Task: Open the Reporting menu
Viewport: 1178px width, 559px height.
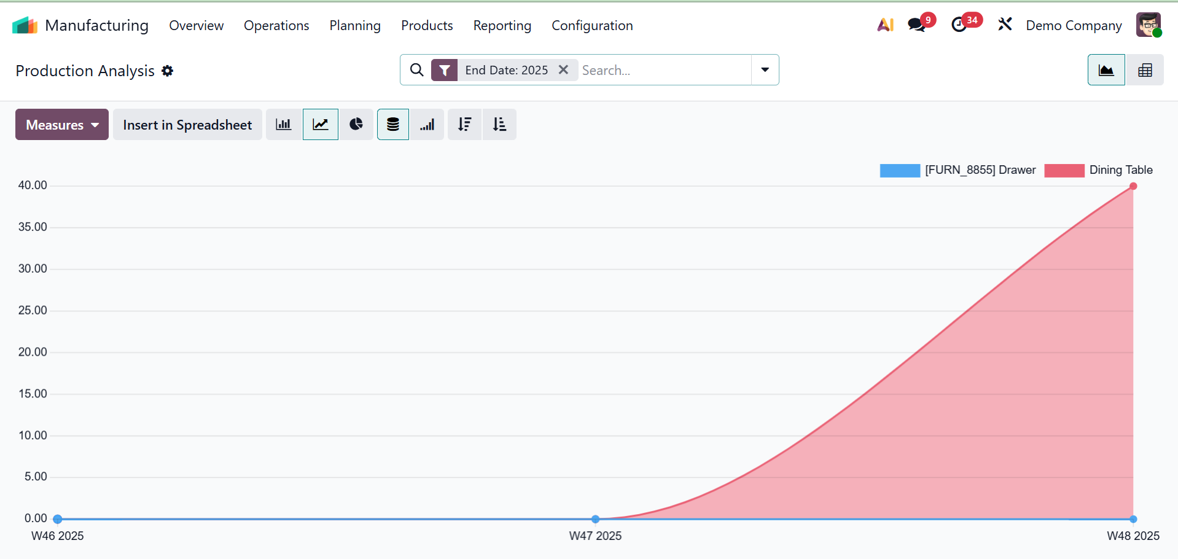Action: point(502,26)
